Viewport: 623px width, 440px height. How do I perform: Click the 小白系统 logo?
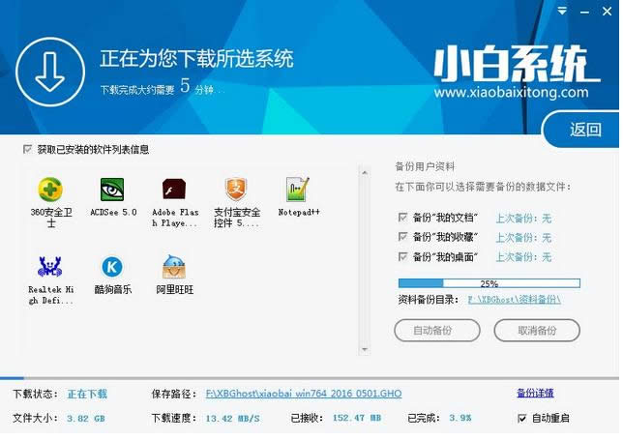[x=517, y=64]
